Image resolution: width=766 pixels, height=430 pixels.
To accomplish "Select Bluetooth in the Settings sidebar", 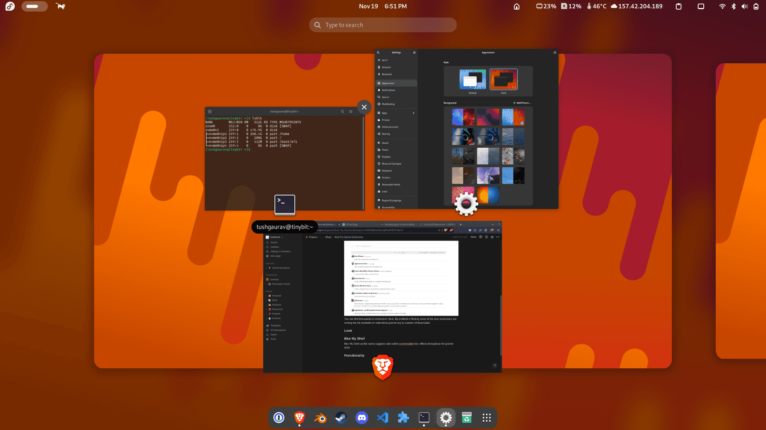I will 396,74.
